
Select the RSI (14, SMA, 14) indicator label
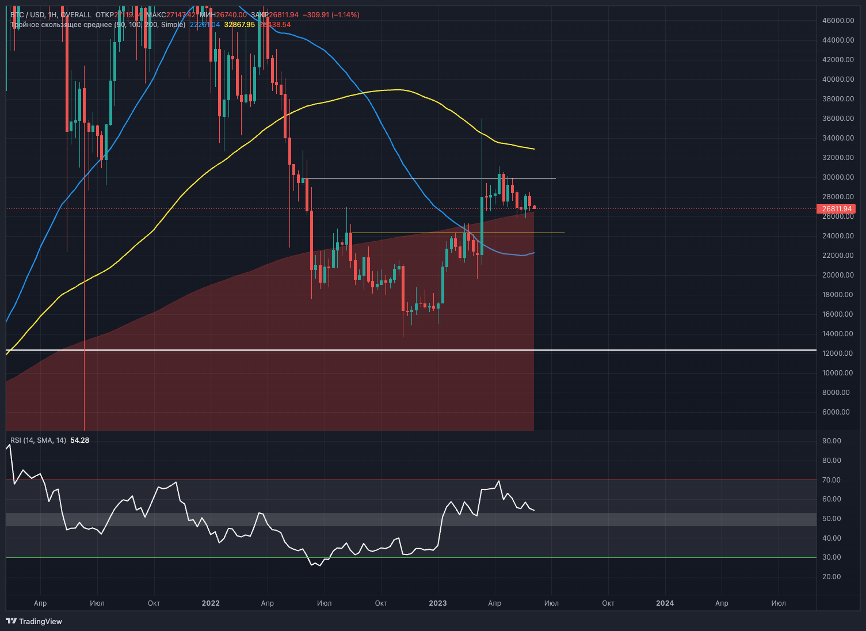(x=38, y=440)
